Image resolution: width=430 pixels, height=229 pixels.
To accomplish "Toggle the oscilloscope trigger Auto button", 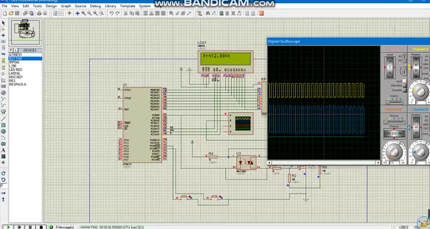I will [x=405, y=82].
